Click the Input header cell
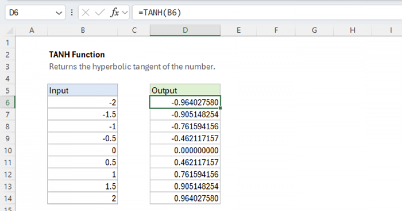Viewport: 402px width, 211px height. (83, 90)
